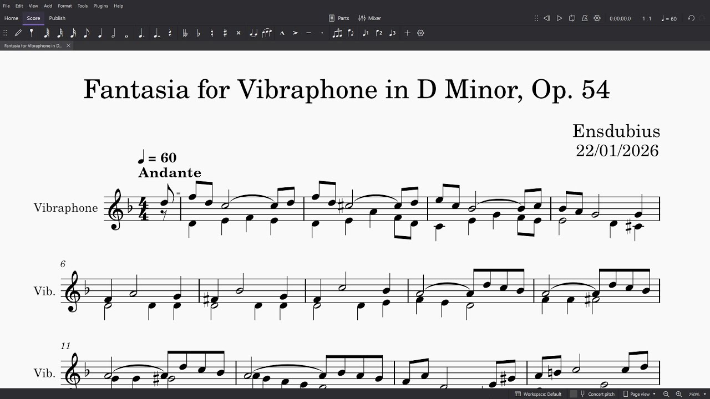Open the Edit menu

point(19,6)
